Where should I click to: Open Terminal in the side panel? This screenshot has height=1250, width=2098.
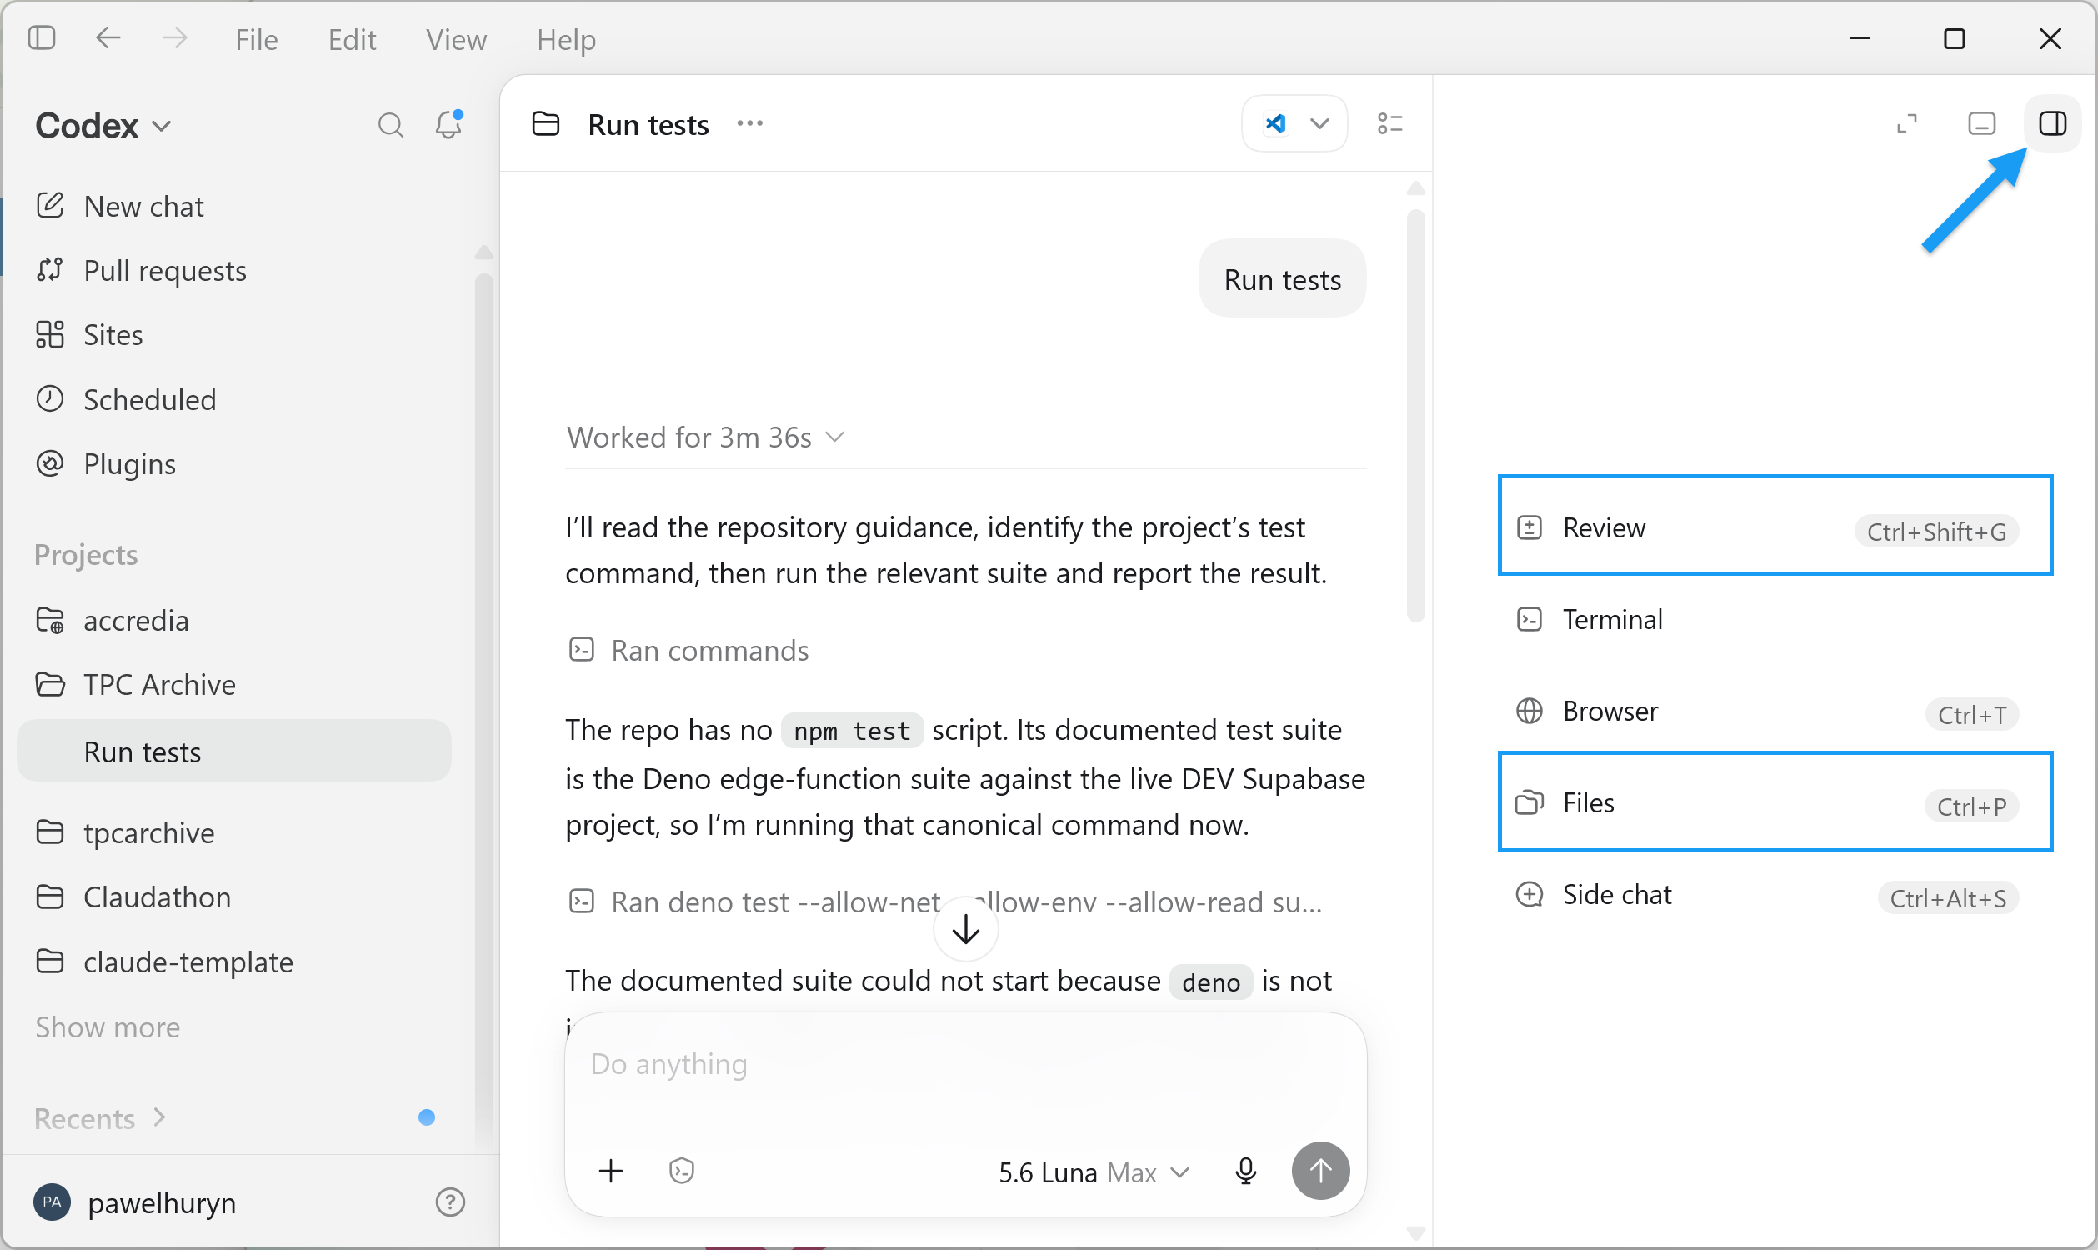tap(1775, 620)
